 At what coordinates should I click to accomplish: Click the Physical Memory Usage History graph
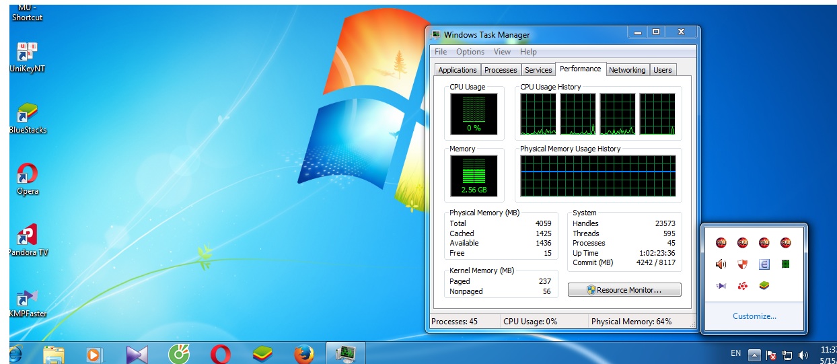[x=597, y=175]
